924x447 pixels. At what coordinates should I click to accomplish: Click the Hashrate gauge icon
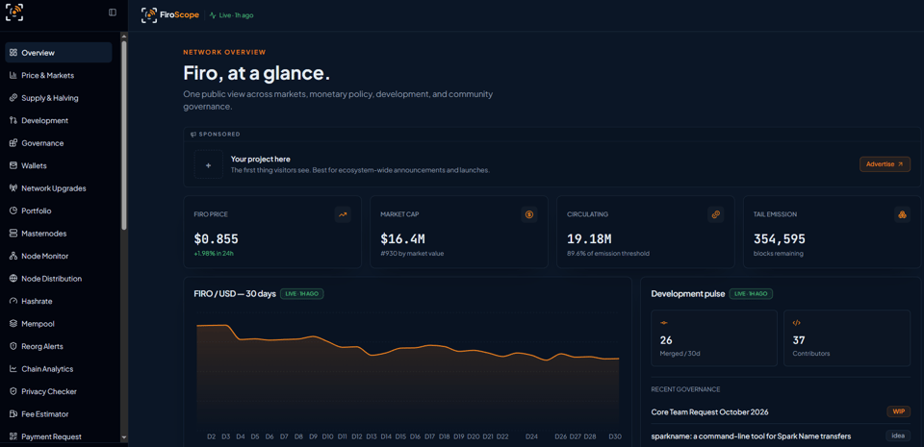(x=13, y=301)
